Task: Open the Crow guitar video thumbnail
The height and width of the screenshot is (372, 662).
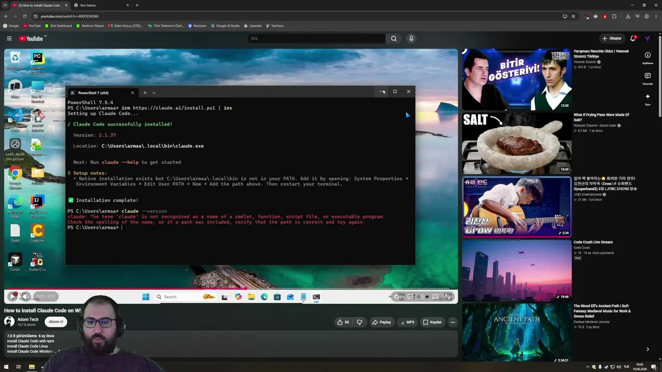Action: pyautogui.click(x=517, y=207)
